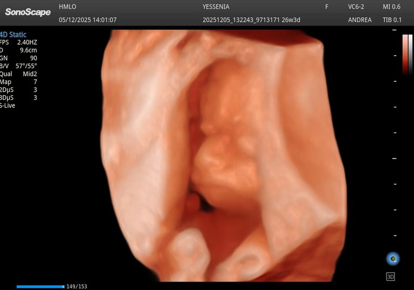This screenshot has height=290, width=414.
Task: Click the exam ID with 26w3d
Action: click(251, 20)
